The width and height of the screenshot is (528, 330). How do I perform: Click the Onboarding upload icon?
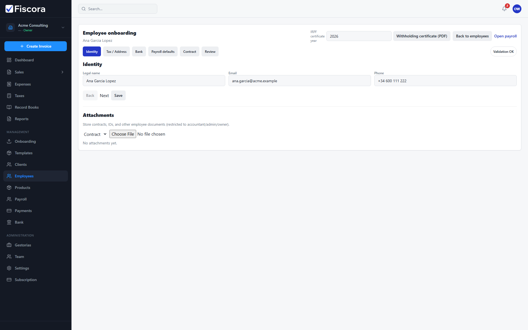point(9,141)
